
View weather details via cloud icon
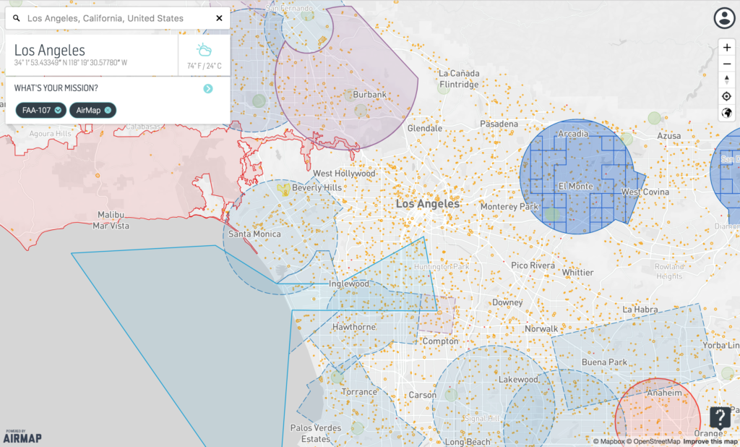tap(205, 51)
